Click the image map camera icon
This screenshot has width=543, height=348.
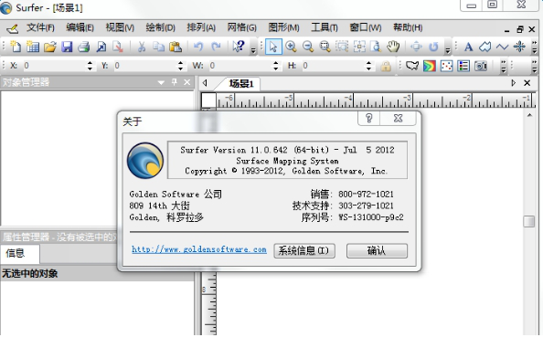(x=481, y=66)
